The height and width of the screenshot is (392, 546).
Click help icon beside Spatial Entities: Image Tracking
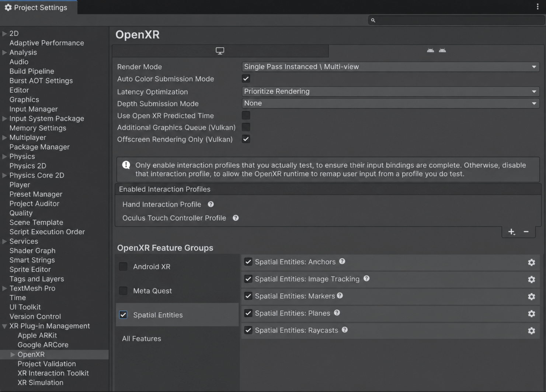(366, 278)
